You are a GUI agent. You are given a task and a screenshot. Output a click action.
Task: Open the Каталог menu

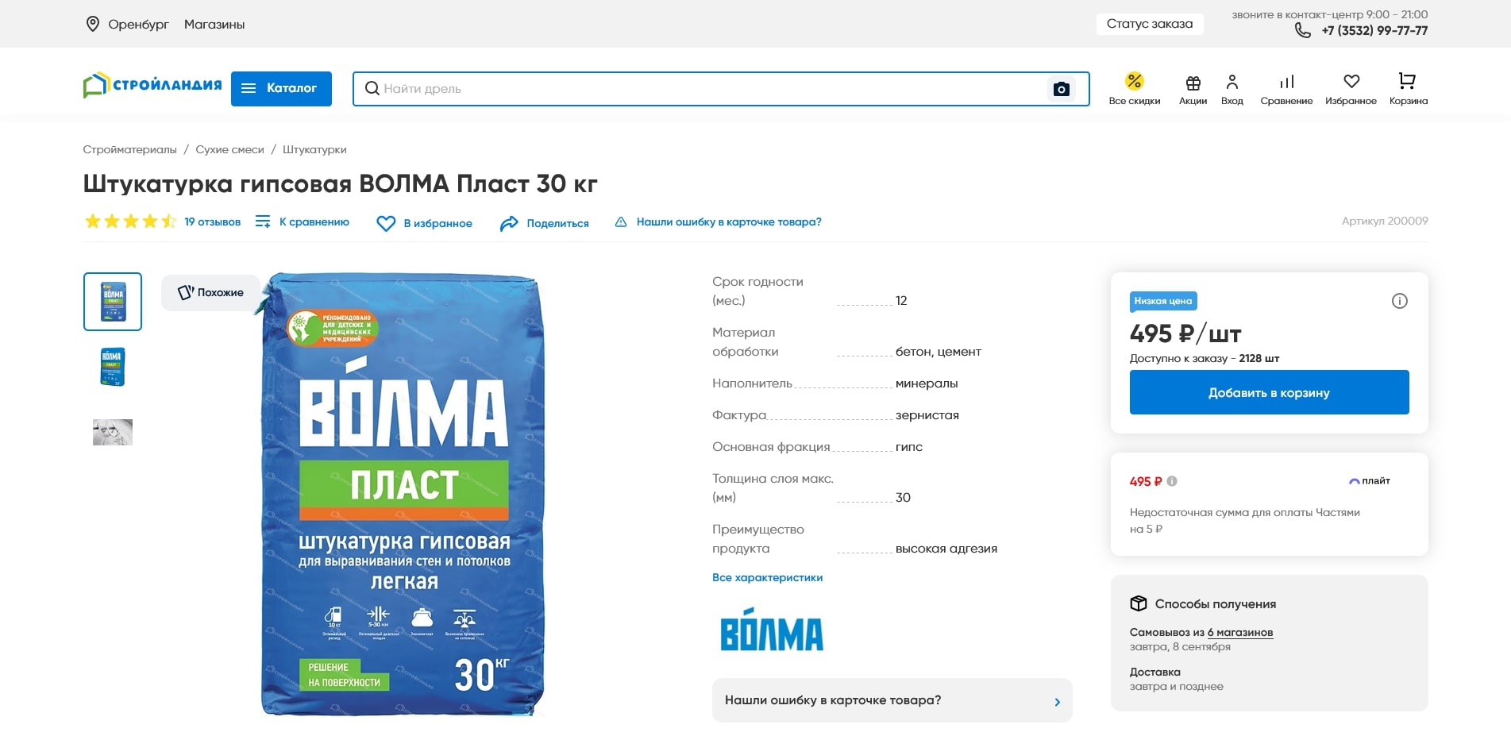click(281, 88)
